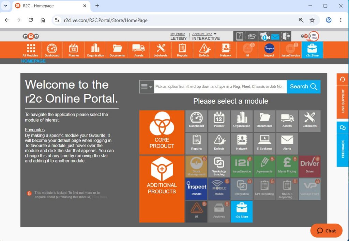Open the Feedback side tab

[343, 144]
